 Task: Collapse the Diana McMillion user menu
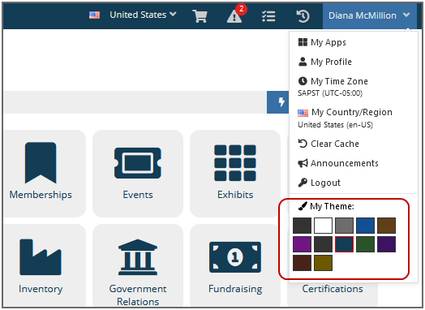click(369, 15)
